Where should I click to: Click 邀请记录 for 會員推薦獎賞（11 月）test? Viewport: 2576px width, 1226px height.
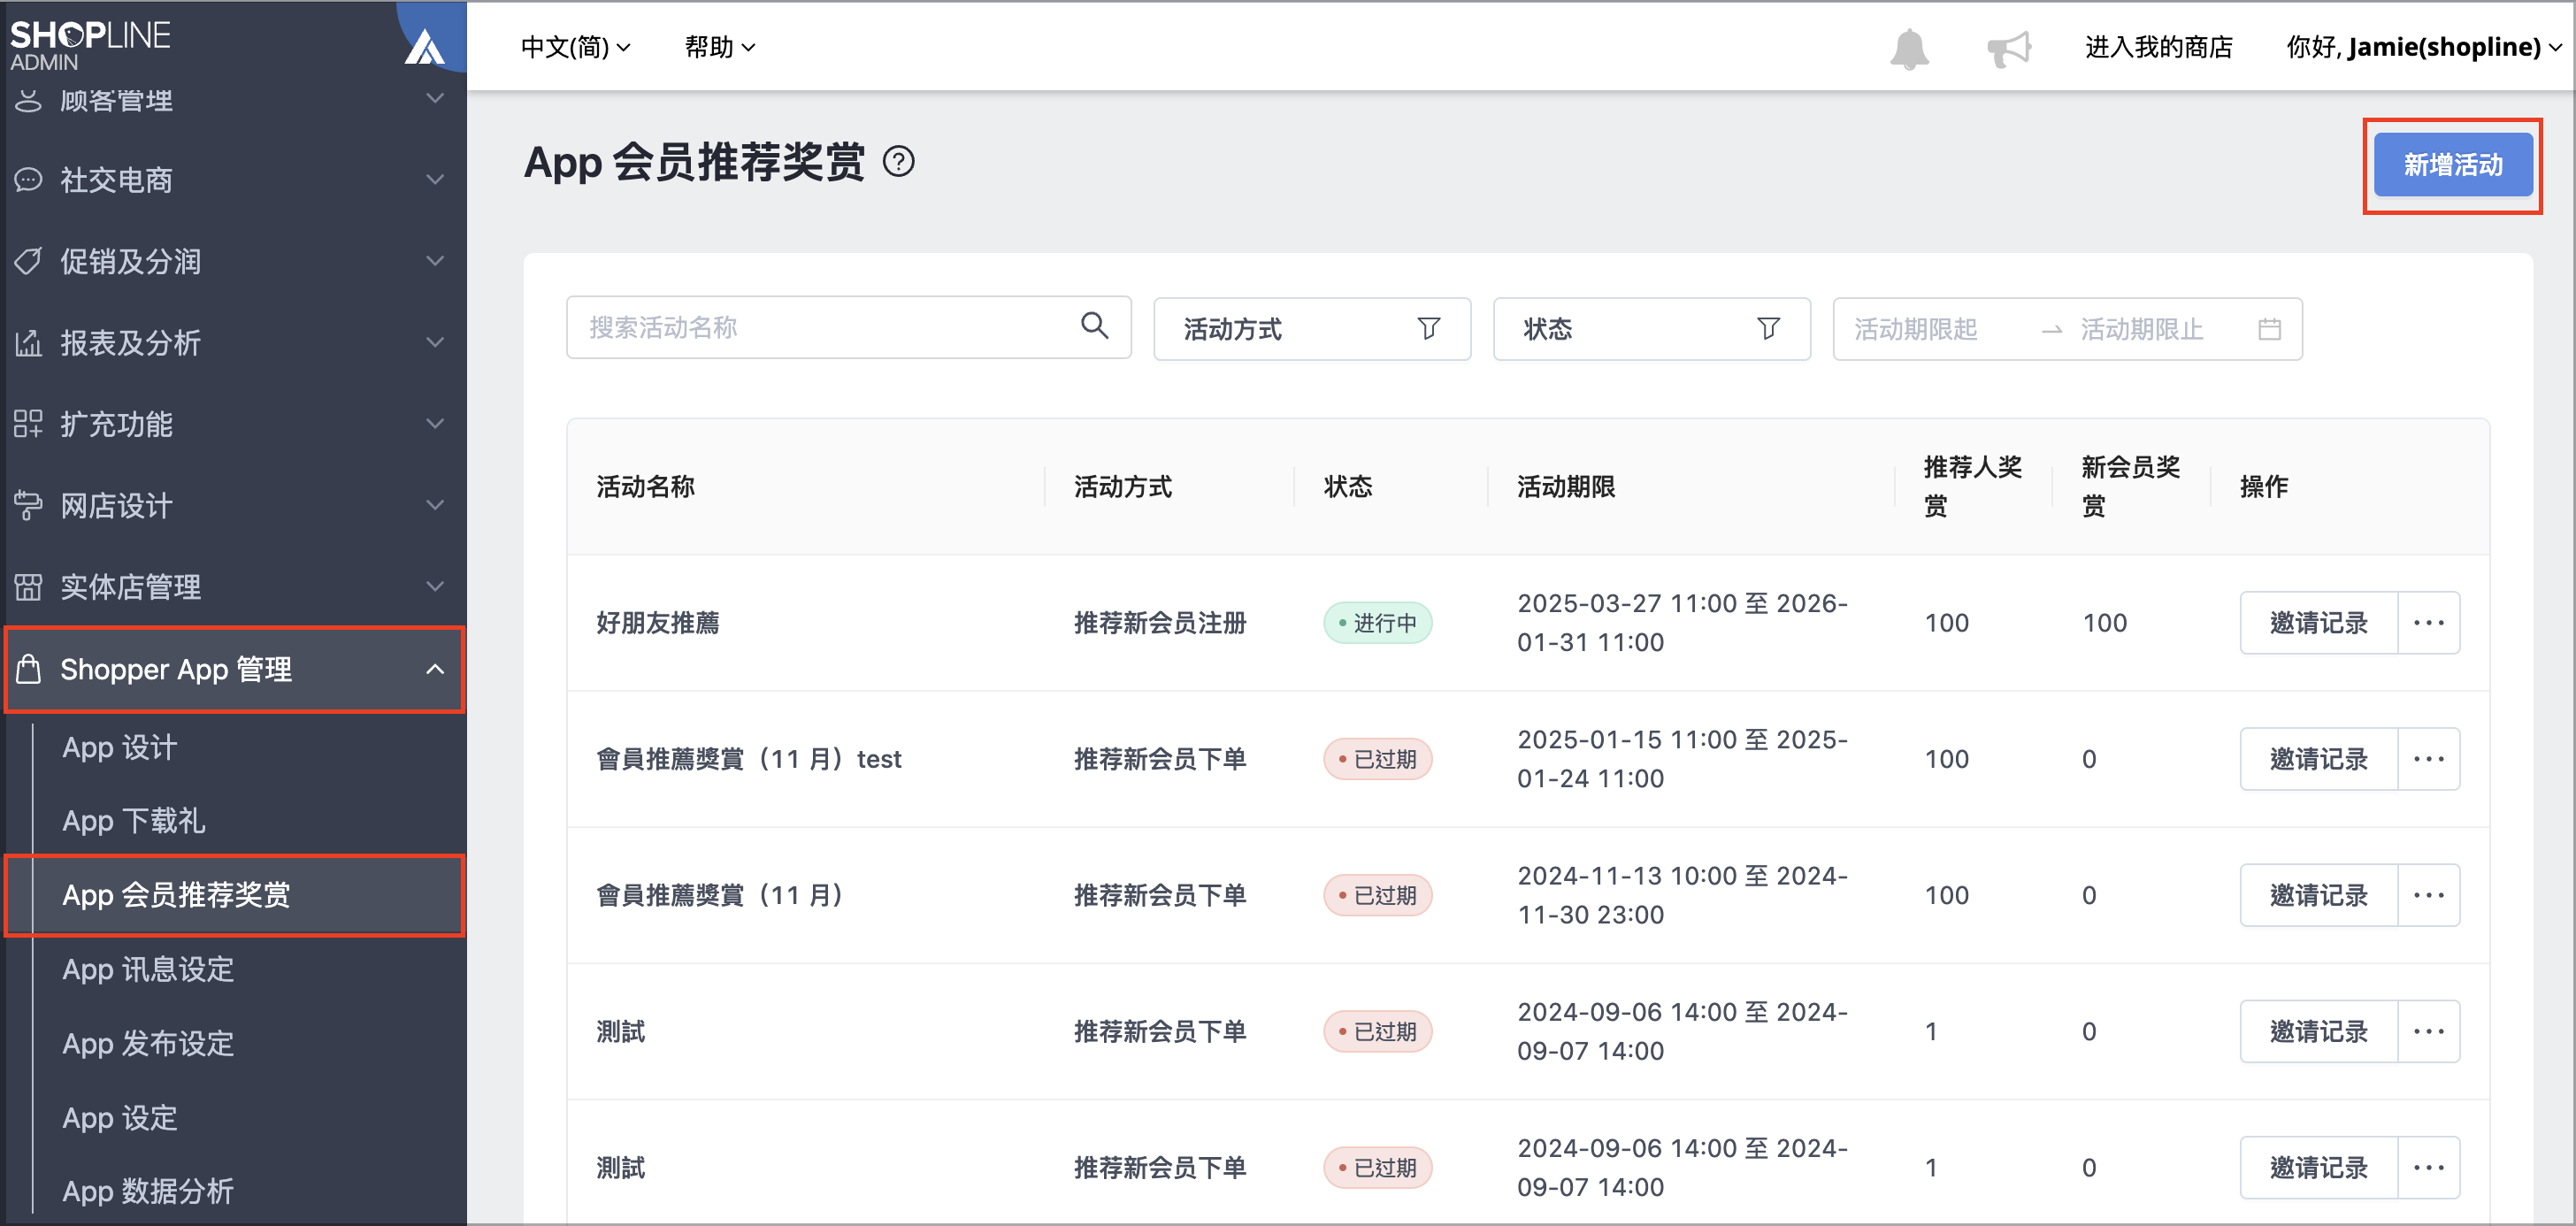click(2318, 759)
